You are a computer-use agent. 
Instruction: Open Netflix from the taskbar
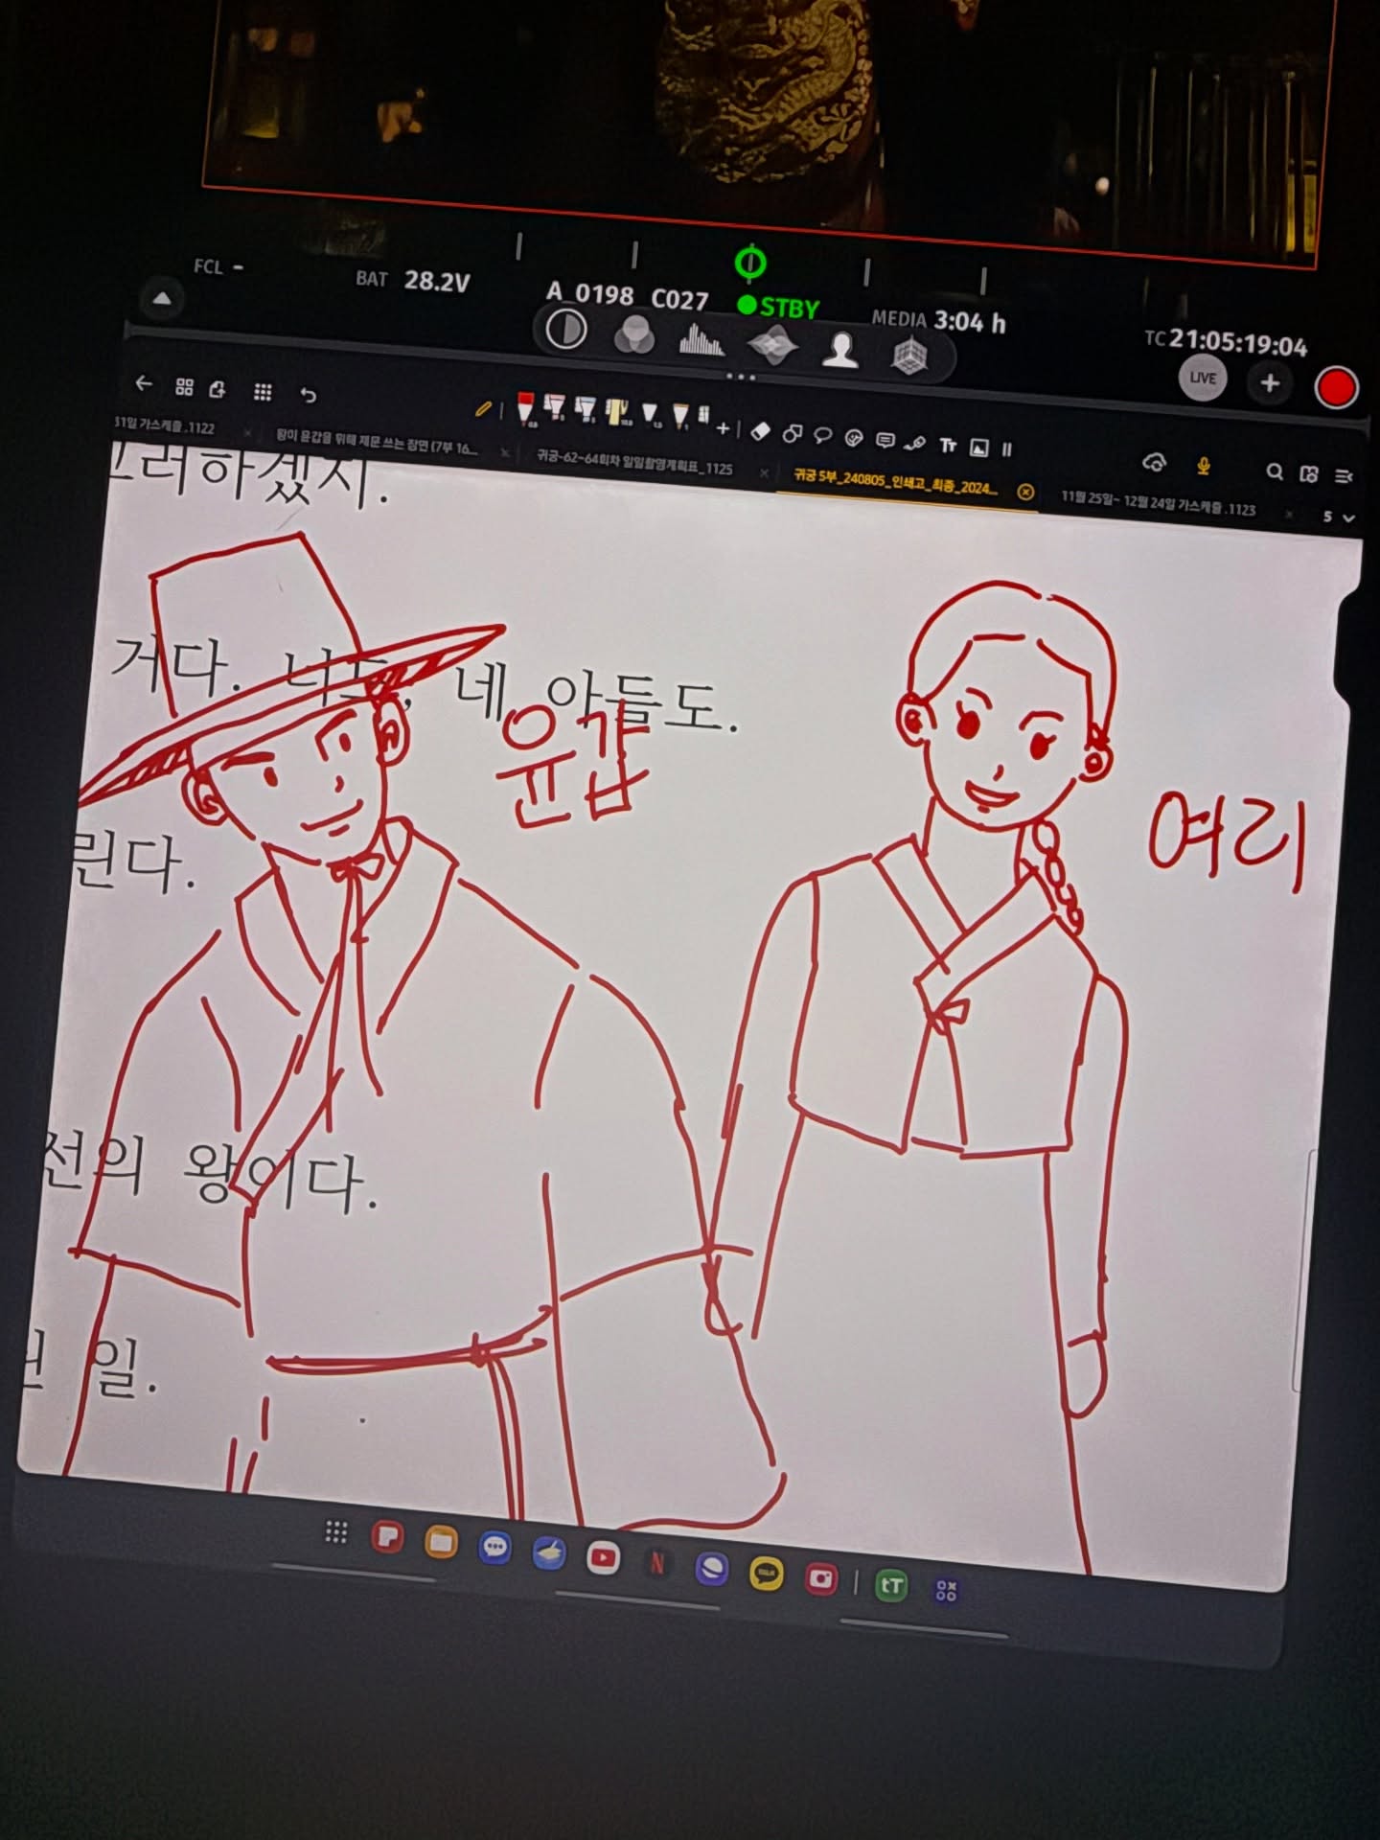(x=657, y=1563)
